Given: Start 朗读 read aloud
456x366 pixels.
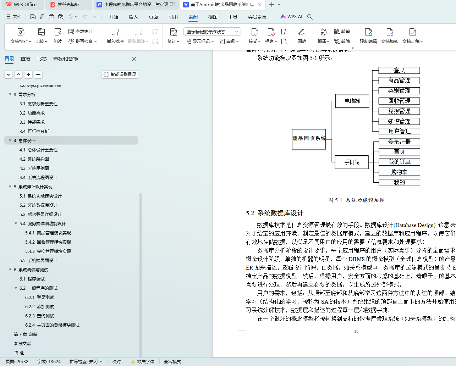Looking at the screenshot, I should tap(58, 36).
